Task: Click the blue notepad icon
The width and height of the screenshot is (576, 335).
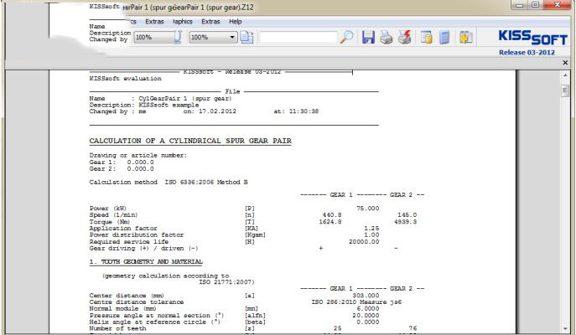Action: tap(444, 38)
